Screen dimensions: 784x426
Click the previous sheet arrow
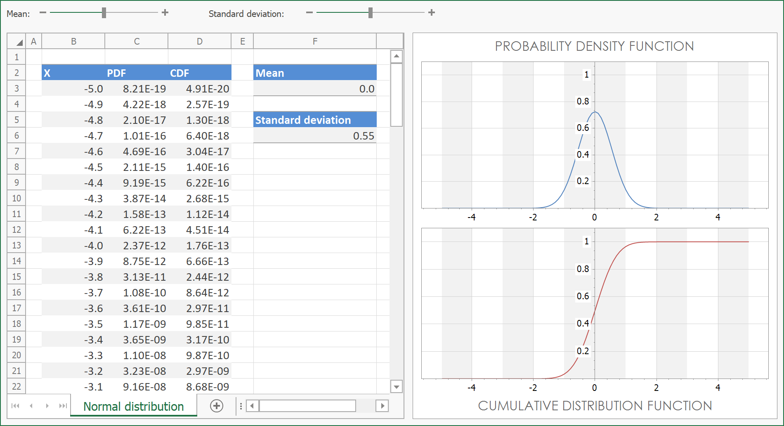[31, 406]
